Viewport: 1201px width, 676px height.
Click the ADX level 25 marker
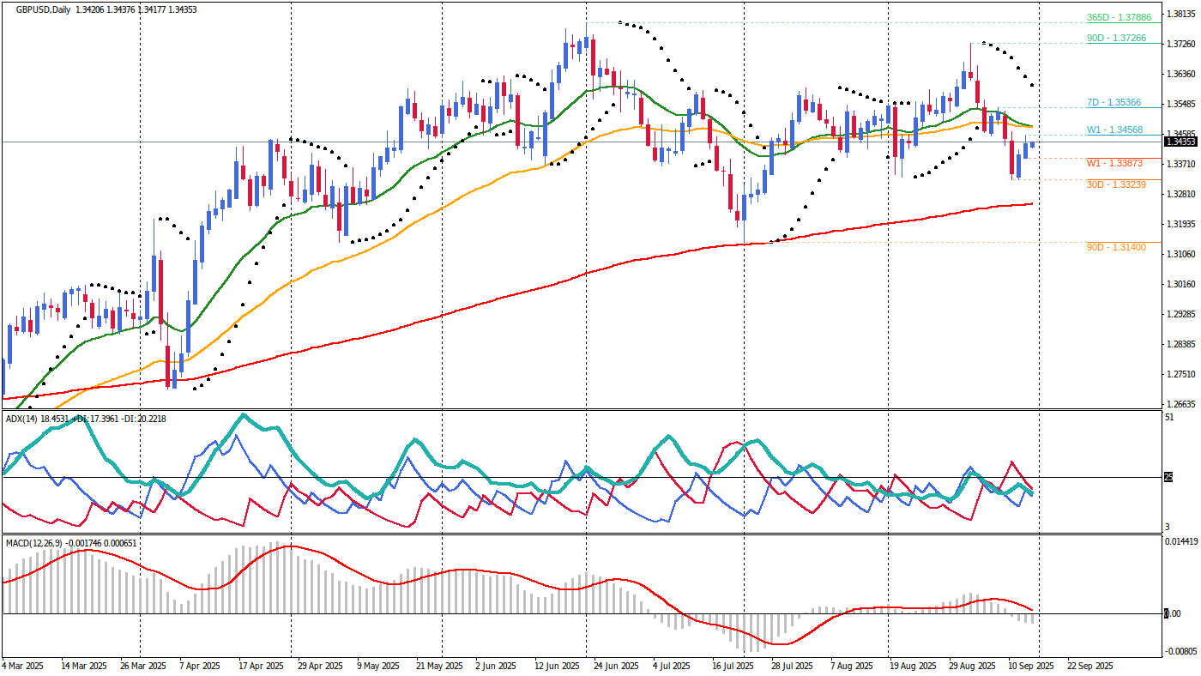pos(1168,477)
